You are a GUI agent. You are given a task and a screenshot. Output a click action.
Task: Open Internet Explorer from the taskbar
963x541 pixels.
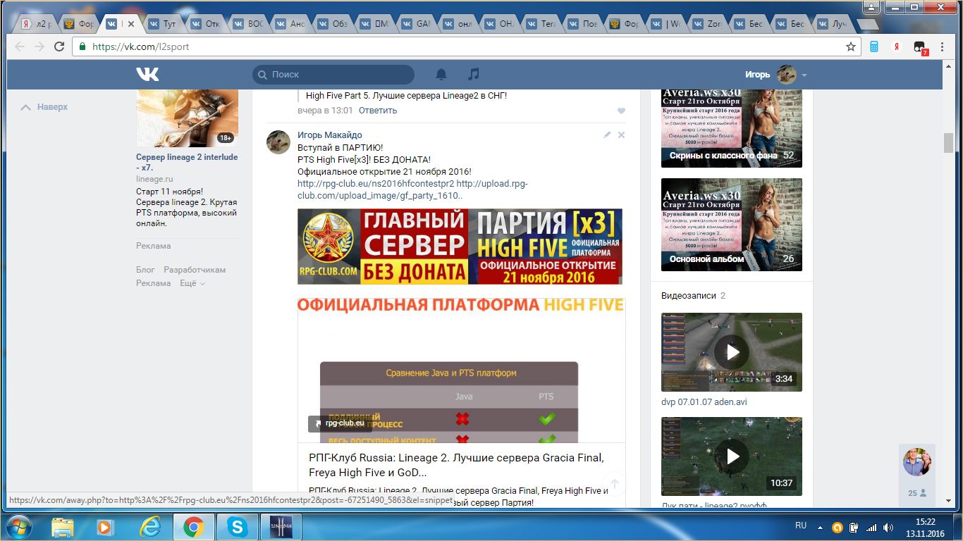click(150, 527)
